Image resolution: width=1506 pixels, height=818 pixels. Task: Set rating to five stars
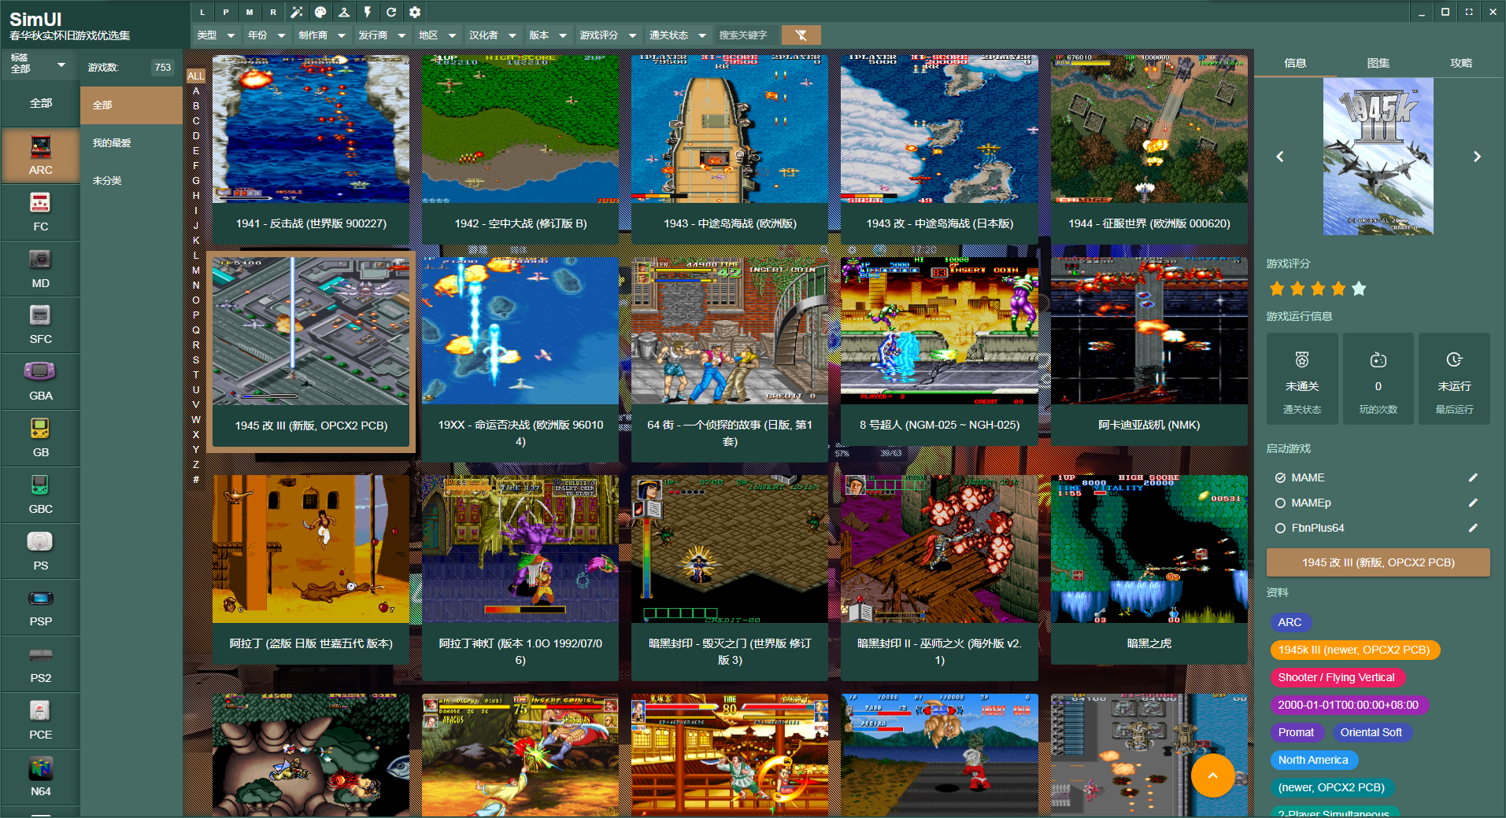pos(1359,289)
